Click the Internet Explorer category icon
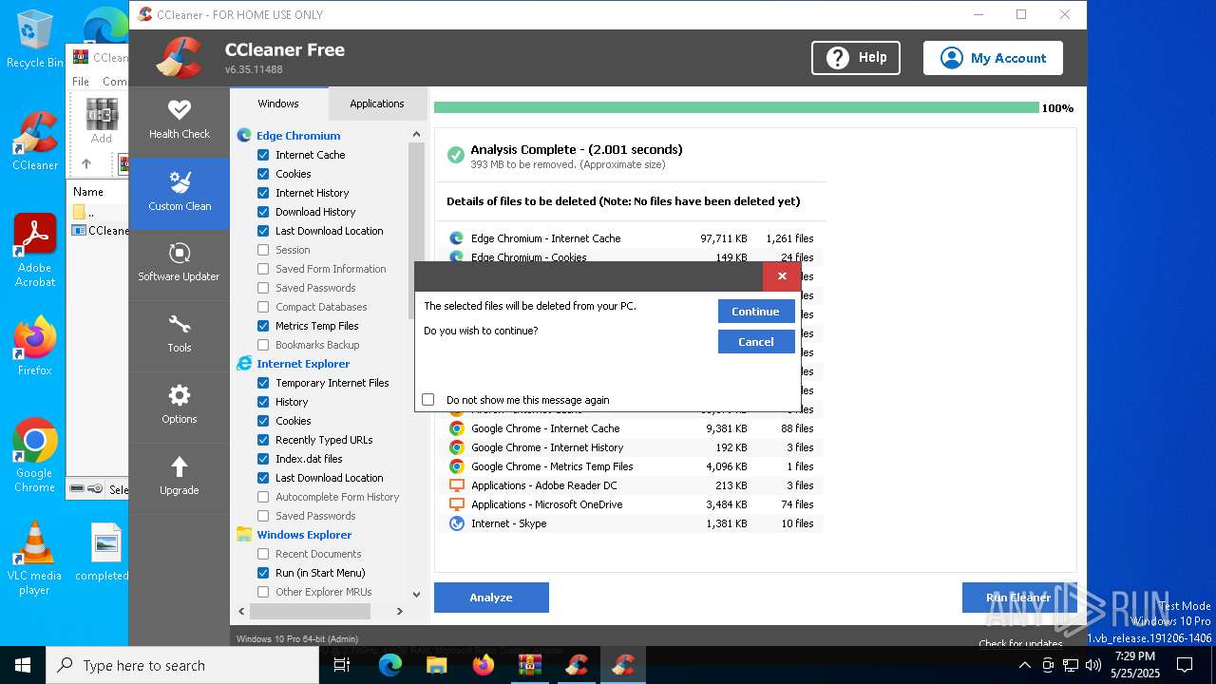 coord(244,364)
